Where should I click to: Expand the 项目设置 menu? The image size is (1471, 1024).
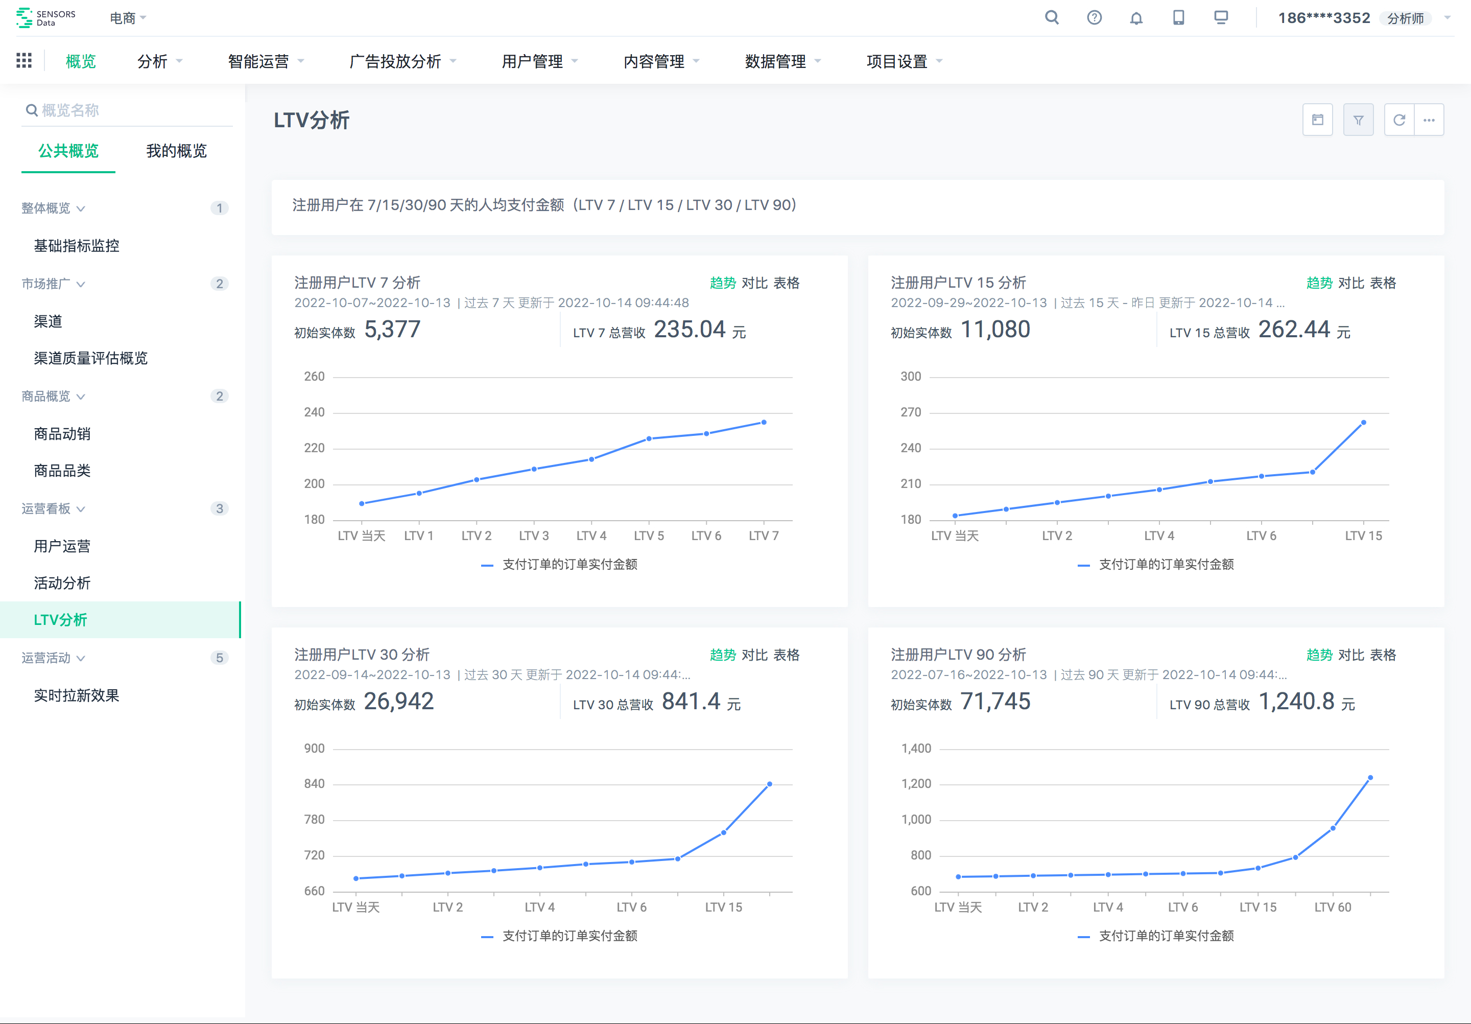pos(904,61)
